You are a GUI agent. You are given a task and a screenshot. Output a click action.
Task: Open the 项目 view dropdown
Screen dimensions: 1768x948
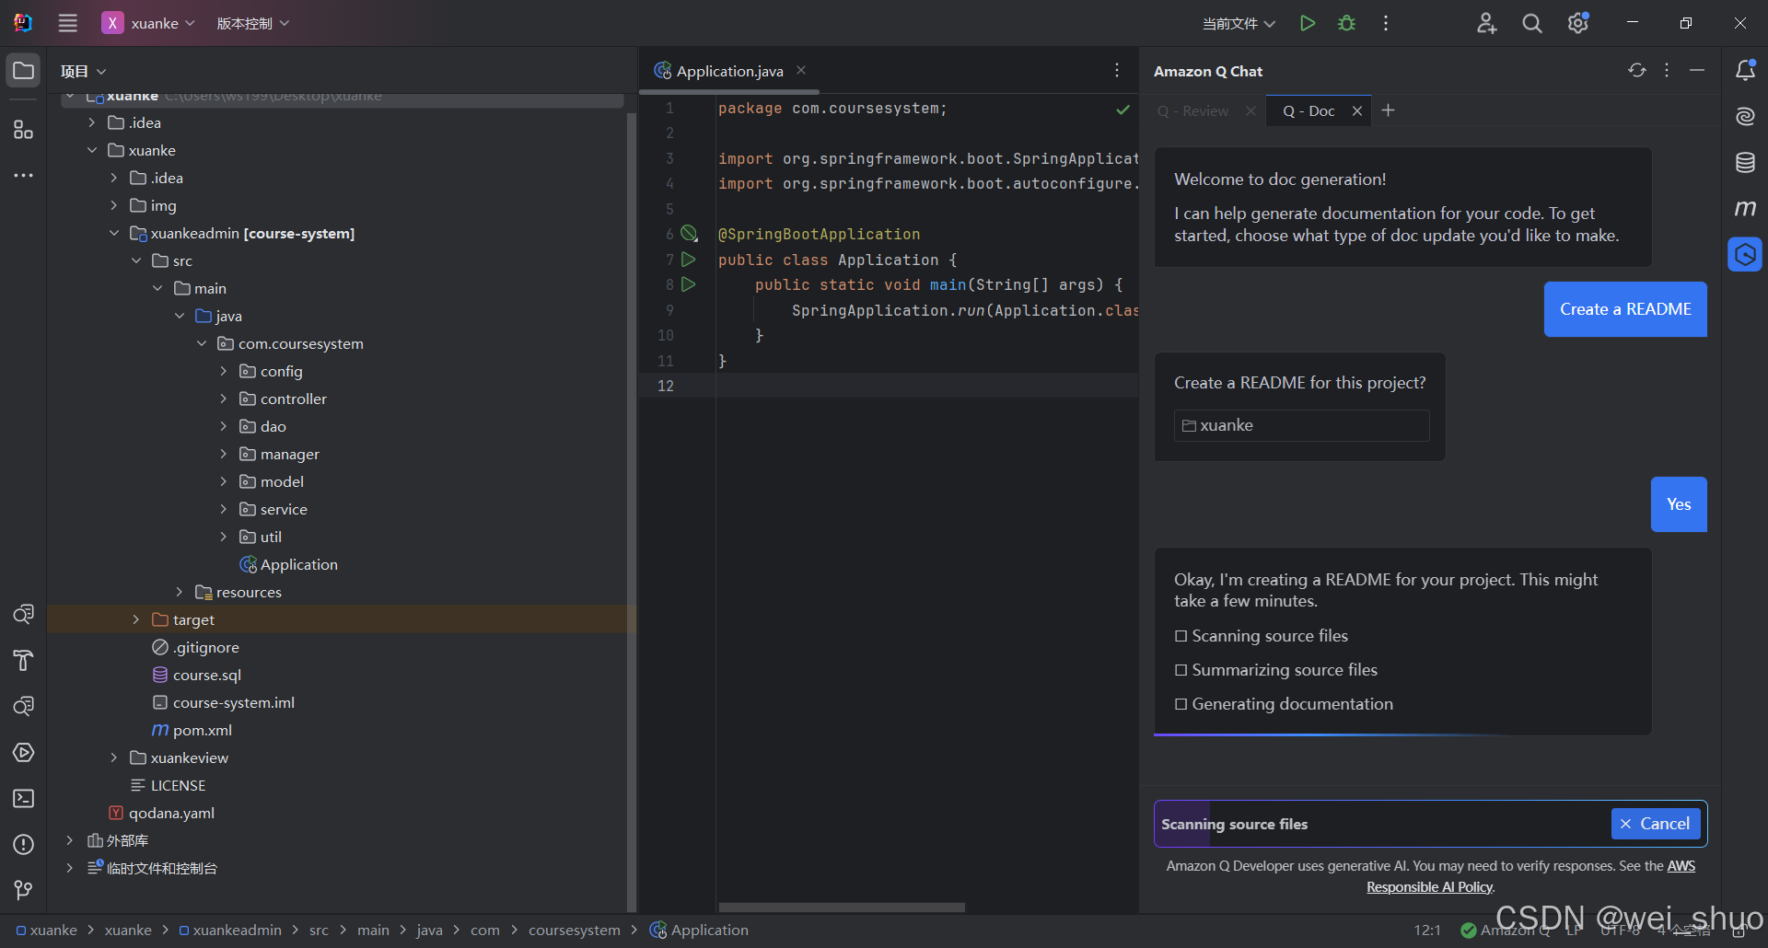coord(83,71)
